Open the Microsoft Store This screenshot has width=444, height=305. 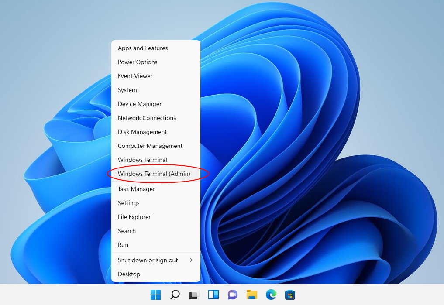click(x=290, y=295)
